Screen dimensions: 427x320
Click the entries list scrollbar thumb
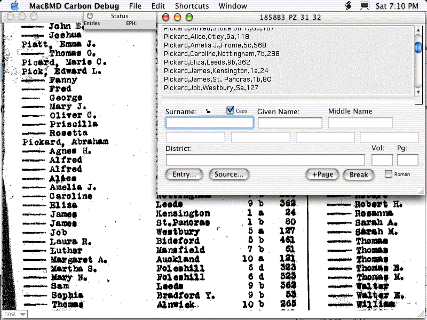coord(418,47)
